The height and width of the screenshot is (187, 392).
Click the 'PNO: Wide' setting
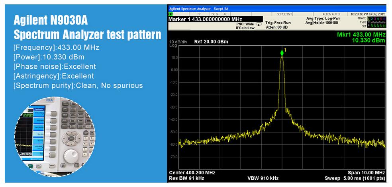(245, 24)
